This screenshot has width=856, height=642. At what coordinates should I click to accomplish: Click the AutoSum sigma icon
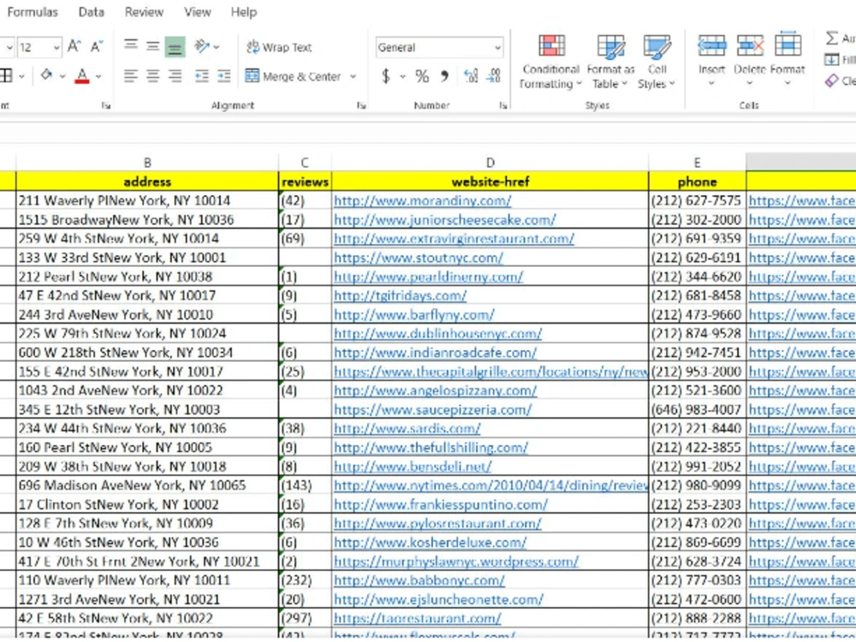tap(832, 39)
